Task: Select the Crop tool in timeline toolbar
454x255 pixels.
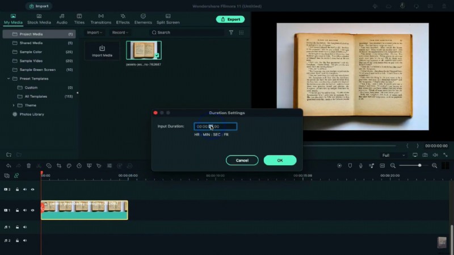Action: click(x=59, y=166)
